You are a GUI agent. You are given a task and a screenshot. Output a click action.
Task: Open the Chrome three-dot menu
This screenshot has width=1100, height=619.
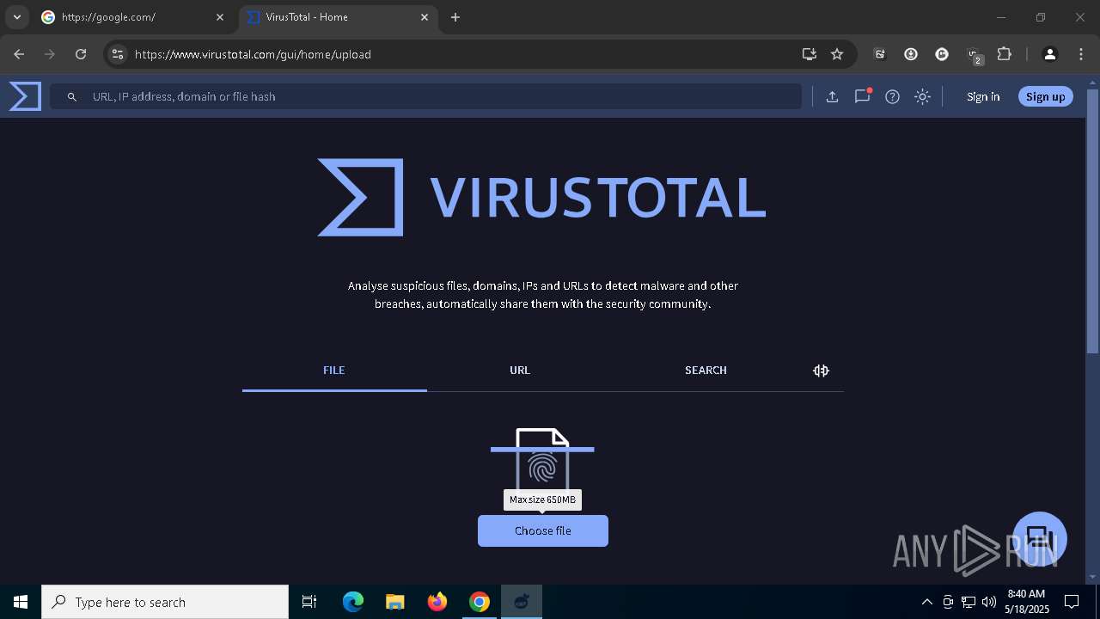(1081, 54)
